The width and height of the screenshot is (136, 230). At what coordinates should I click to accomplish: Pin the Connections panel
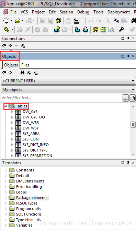coord(128,39)
